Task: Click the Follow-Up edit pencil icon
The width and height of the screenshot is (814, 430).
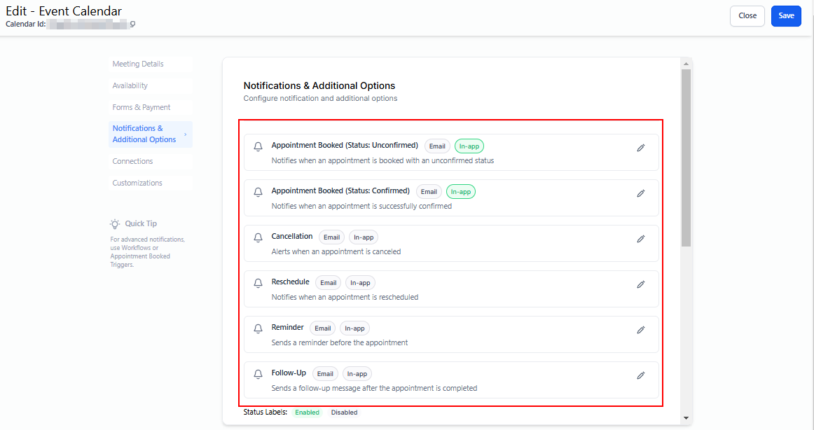Action: click(640, 375)
